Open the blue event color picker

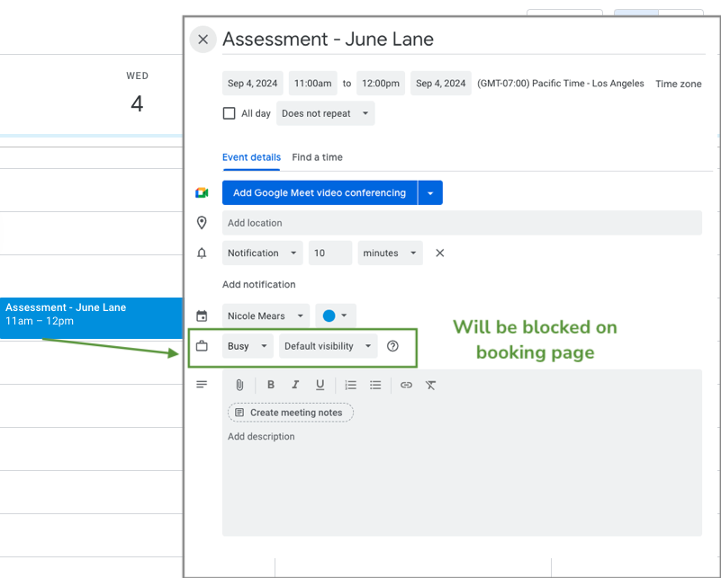pyautogui.click(x=336, y=316)
